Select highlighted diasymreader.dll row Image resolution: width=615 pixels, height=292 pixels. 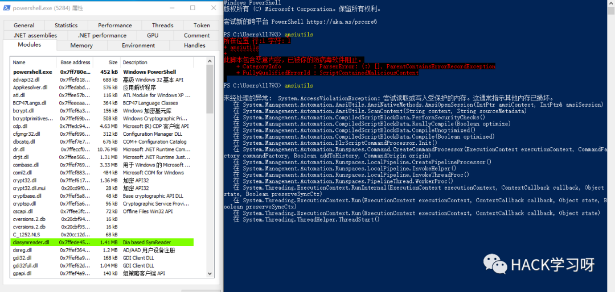click(102, 242)
